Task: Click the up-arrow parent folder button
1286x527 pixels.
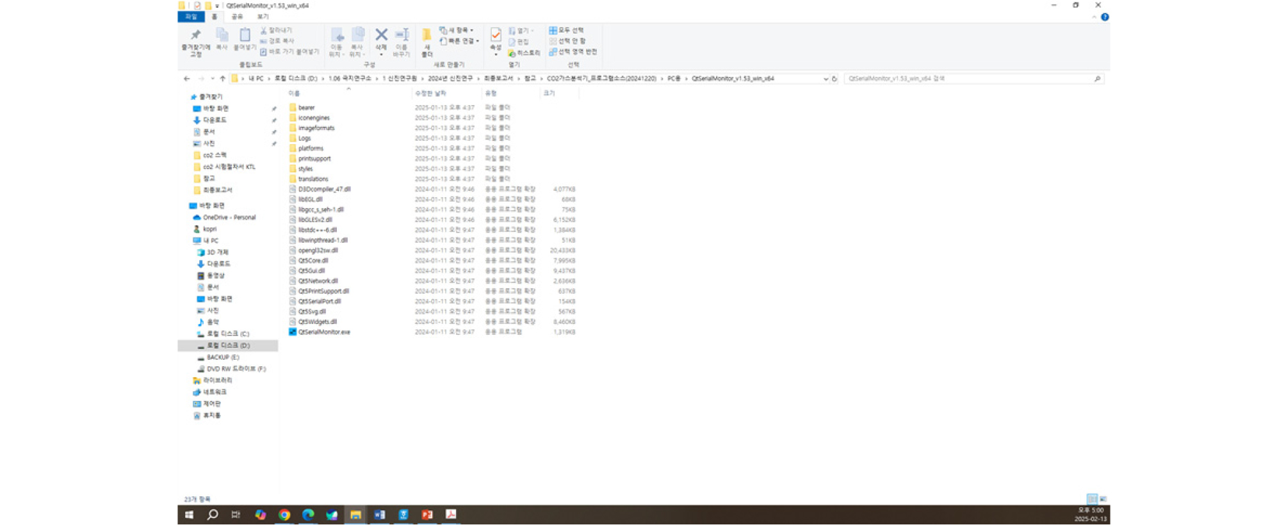Action: (223, 79)
